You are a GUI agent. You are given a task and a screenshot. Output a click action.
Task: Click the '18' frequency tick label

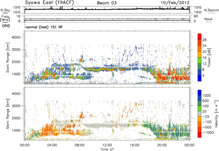(18, 16)
